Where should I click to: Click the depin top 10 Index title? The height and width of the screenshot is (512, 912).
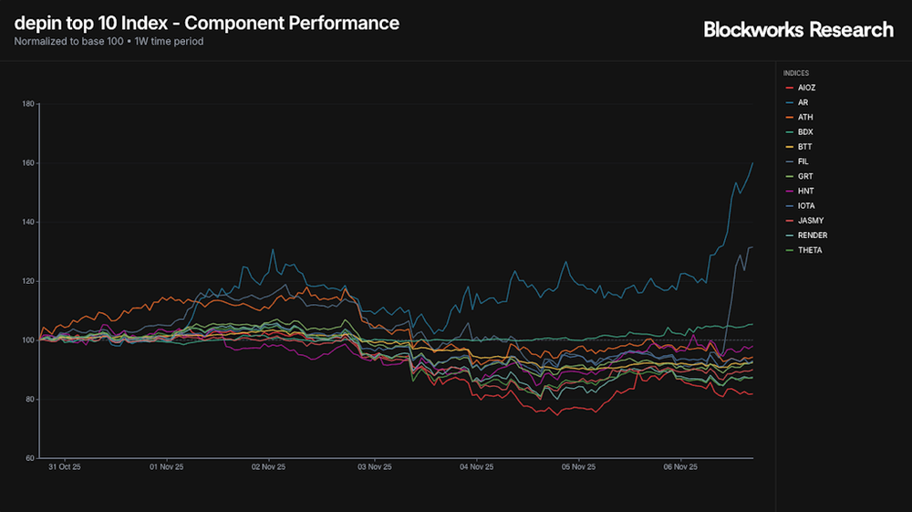tap(207, 23)
